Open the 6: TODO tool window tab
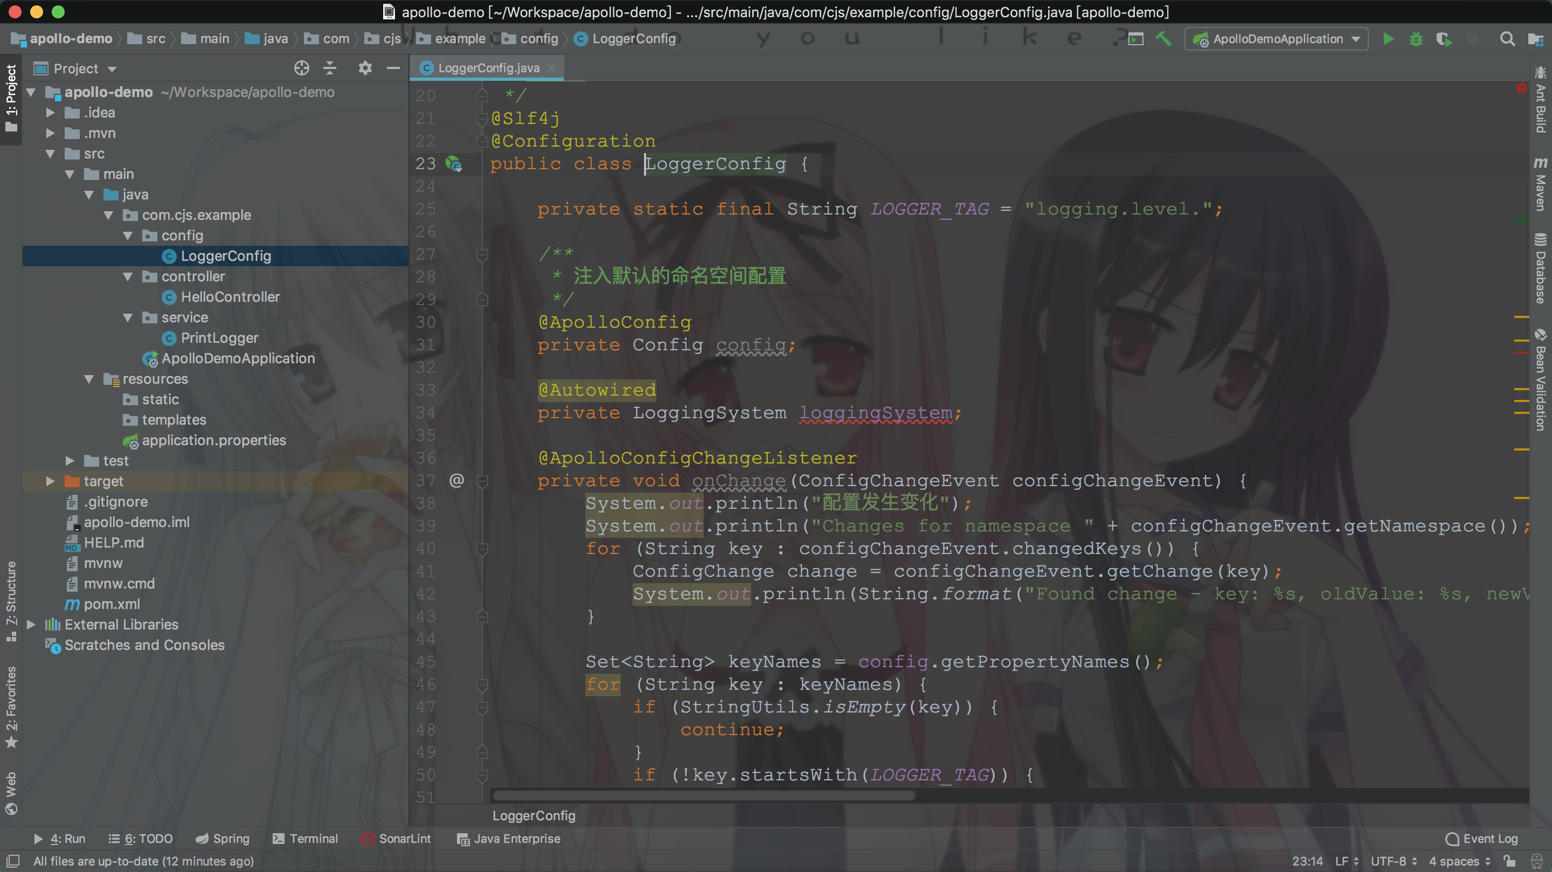This screenshot has height=872, width=1552. click(x=140, y=838)
